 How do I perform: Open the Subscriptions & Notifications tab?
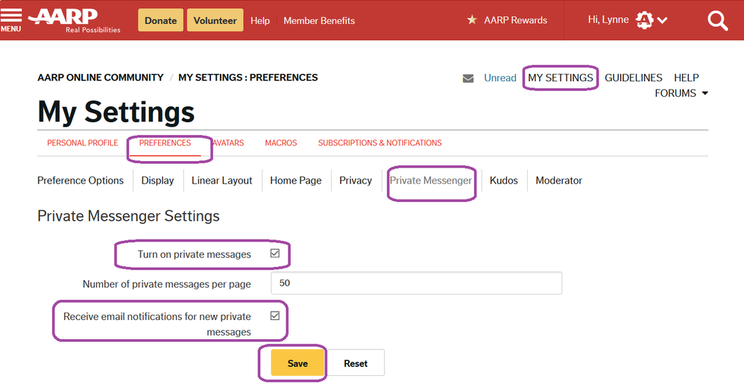coord(379,143)
